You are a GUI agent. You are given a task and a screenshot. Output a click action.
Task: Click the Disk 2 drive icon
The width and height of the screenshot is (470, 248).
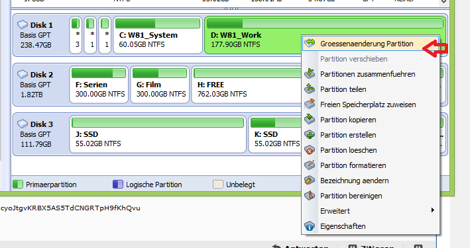(x=22, y=74)
